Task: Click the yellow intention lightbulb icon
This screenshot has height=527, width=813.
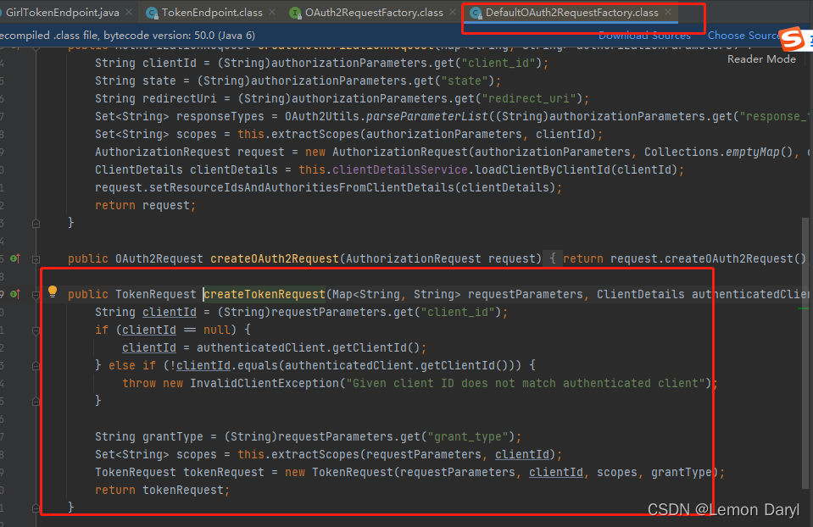Action: [x=53, y=291]
